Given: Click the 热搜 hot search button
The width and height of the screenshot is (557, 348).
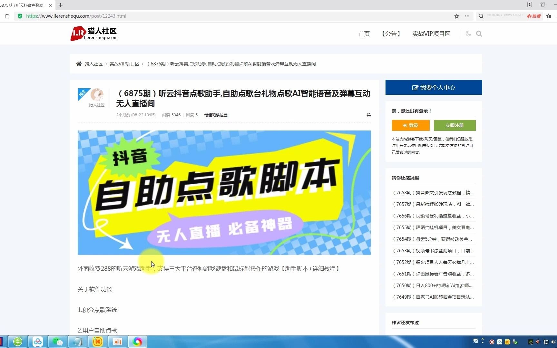Looking at the screenshot, I should 534,16.
